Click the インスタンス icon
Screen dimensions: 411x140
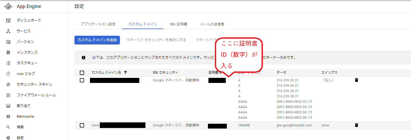point(8,52)
